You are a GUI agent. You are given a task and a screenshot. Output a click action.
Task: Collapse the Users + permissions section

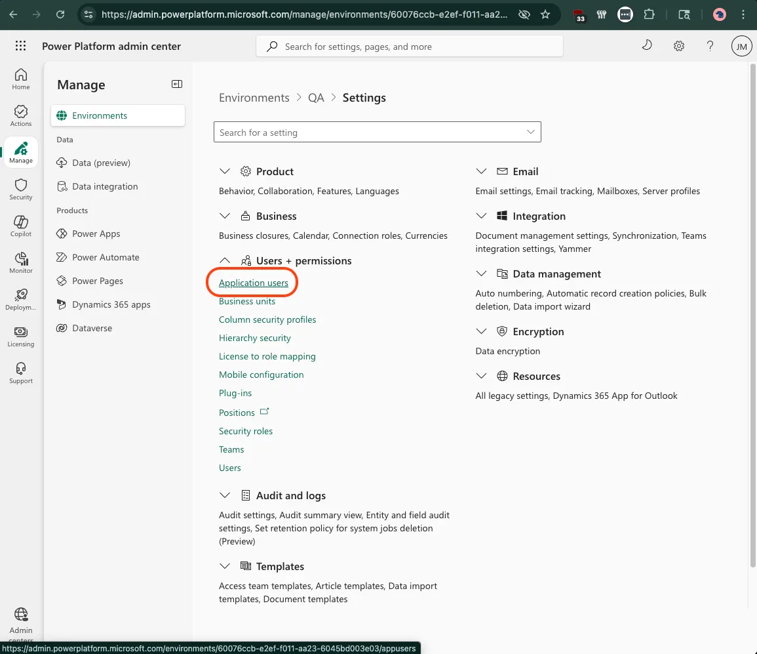tap(225, 260)
